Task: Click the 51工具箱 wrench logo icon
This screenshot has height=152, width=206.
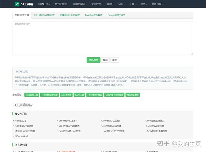Action: coord(17,4)
